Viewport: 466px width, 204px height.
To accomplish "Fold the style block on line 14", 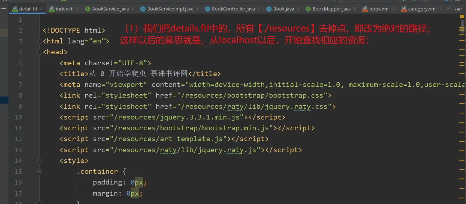I will [40, 161].
